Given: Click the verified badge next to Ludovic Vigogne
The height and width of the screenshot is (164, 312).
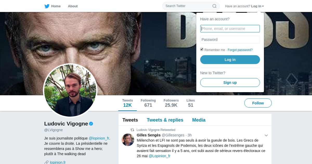Looking at the screenshot, I should [x=91, y=124].
